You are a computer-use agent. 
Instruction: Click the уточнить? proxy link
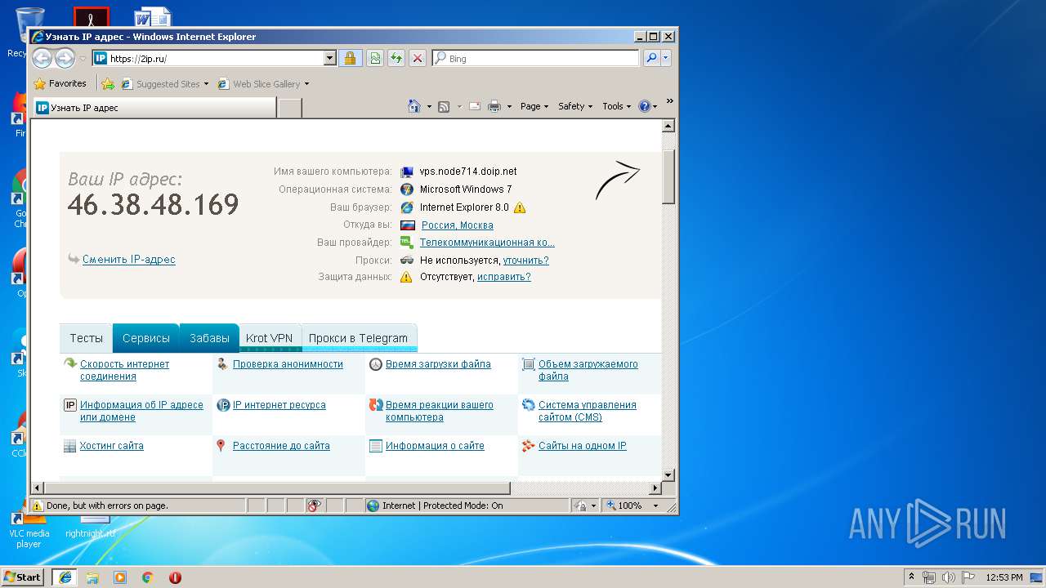click(525, 261)
